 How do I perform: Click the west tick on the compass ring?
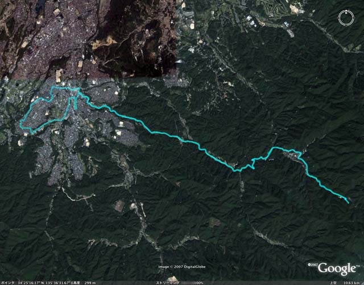[339, 18]
